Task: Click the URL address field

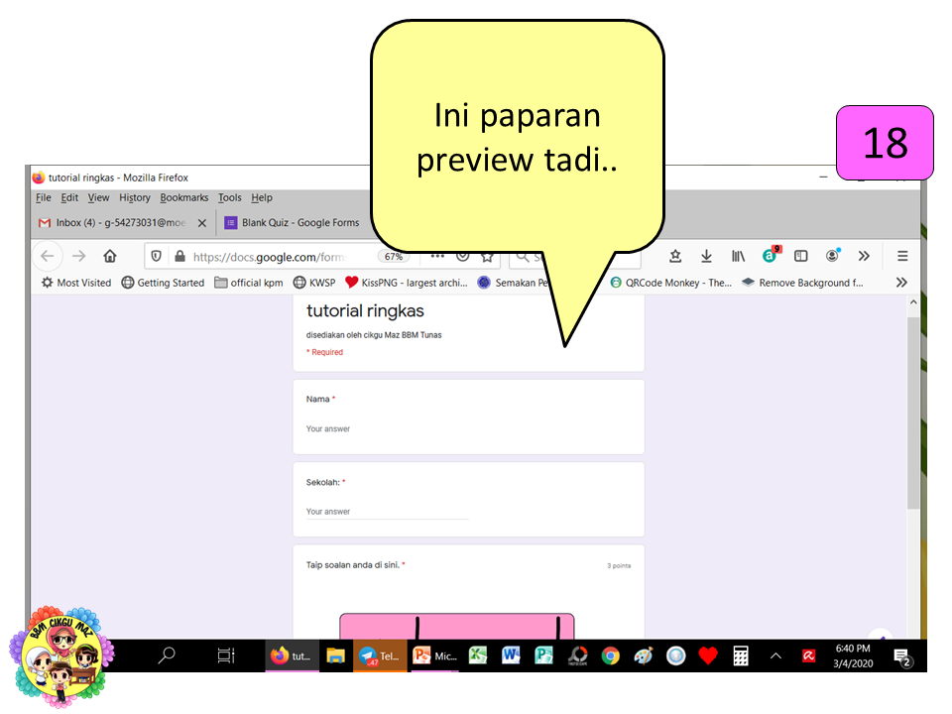Action: coord(269,257)
